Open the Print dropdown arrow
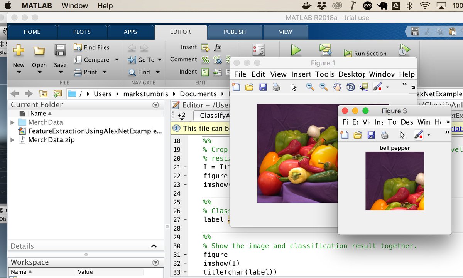 tap(104, 72)
